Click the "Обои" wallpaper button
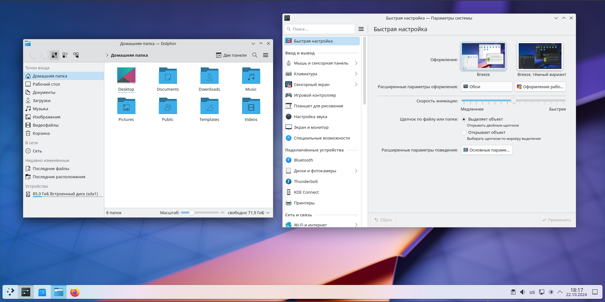The width and height of the screenshot is (605, 302). coord(487,87)
